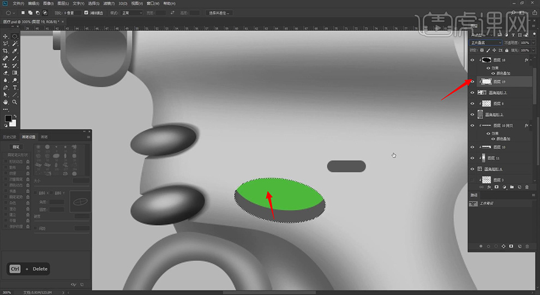Open the fill (填充) dropdown arrow
Image resolution: width=540 pixels, height=295 pixels.
tap(533, 50)
